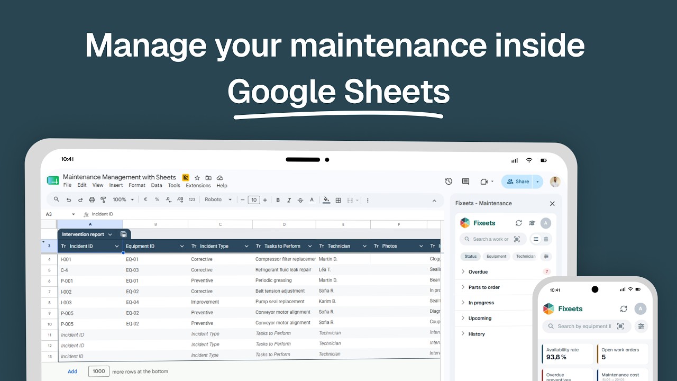The height and width of the screenshot is (381, 677).
Task: Refresh the Fixeets phone app
Action: tap(624, 309)
